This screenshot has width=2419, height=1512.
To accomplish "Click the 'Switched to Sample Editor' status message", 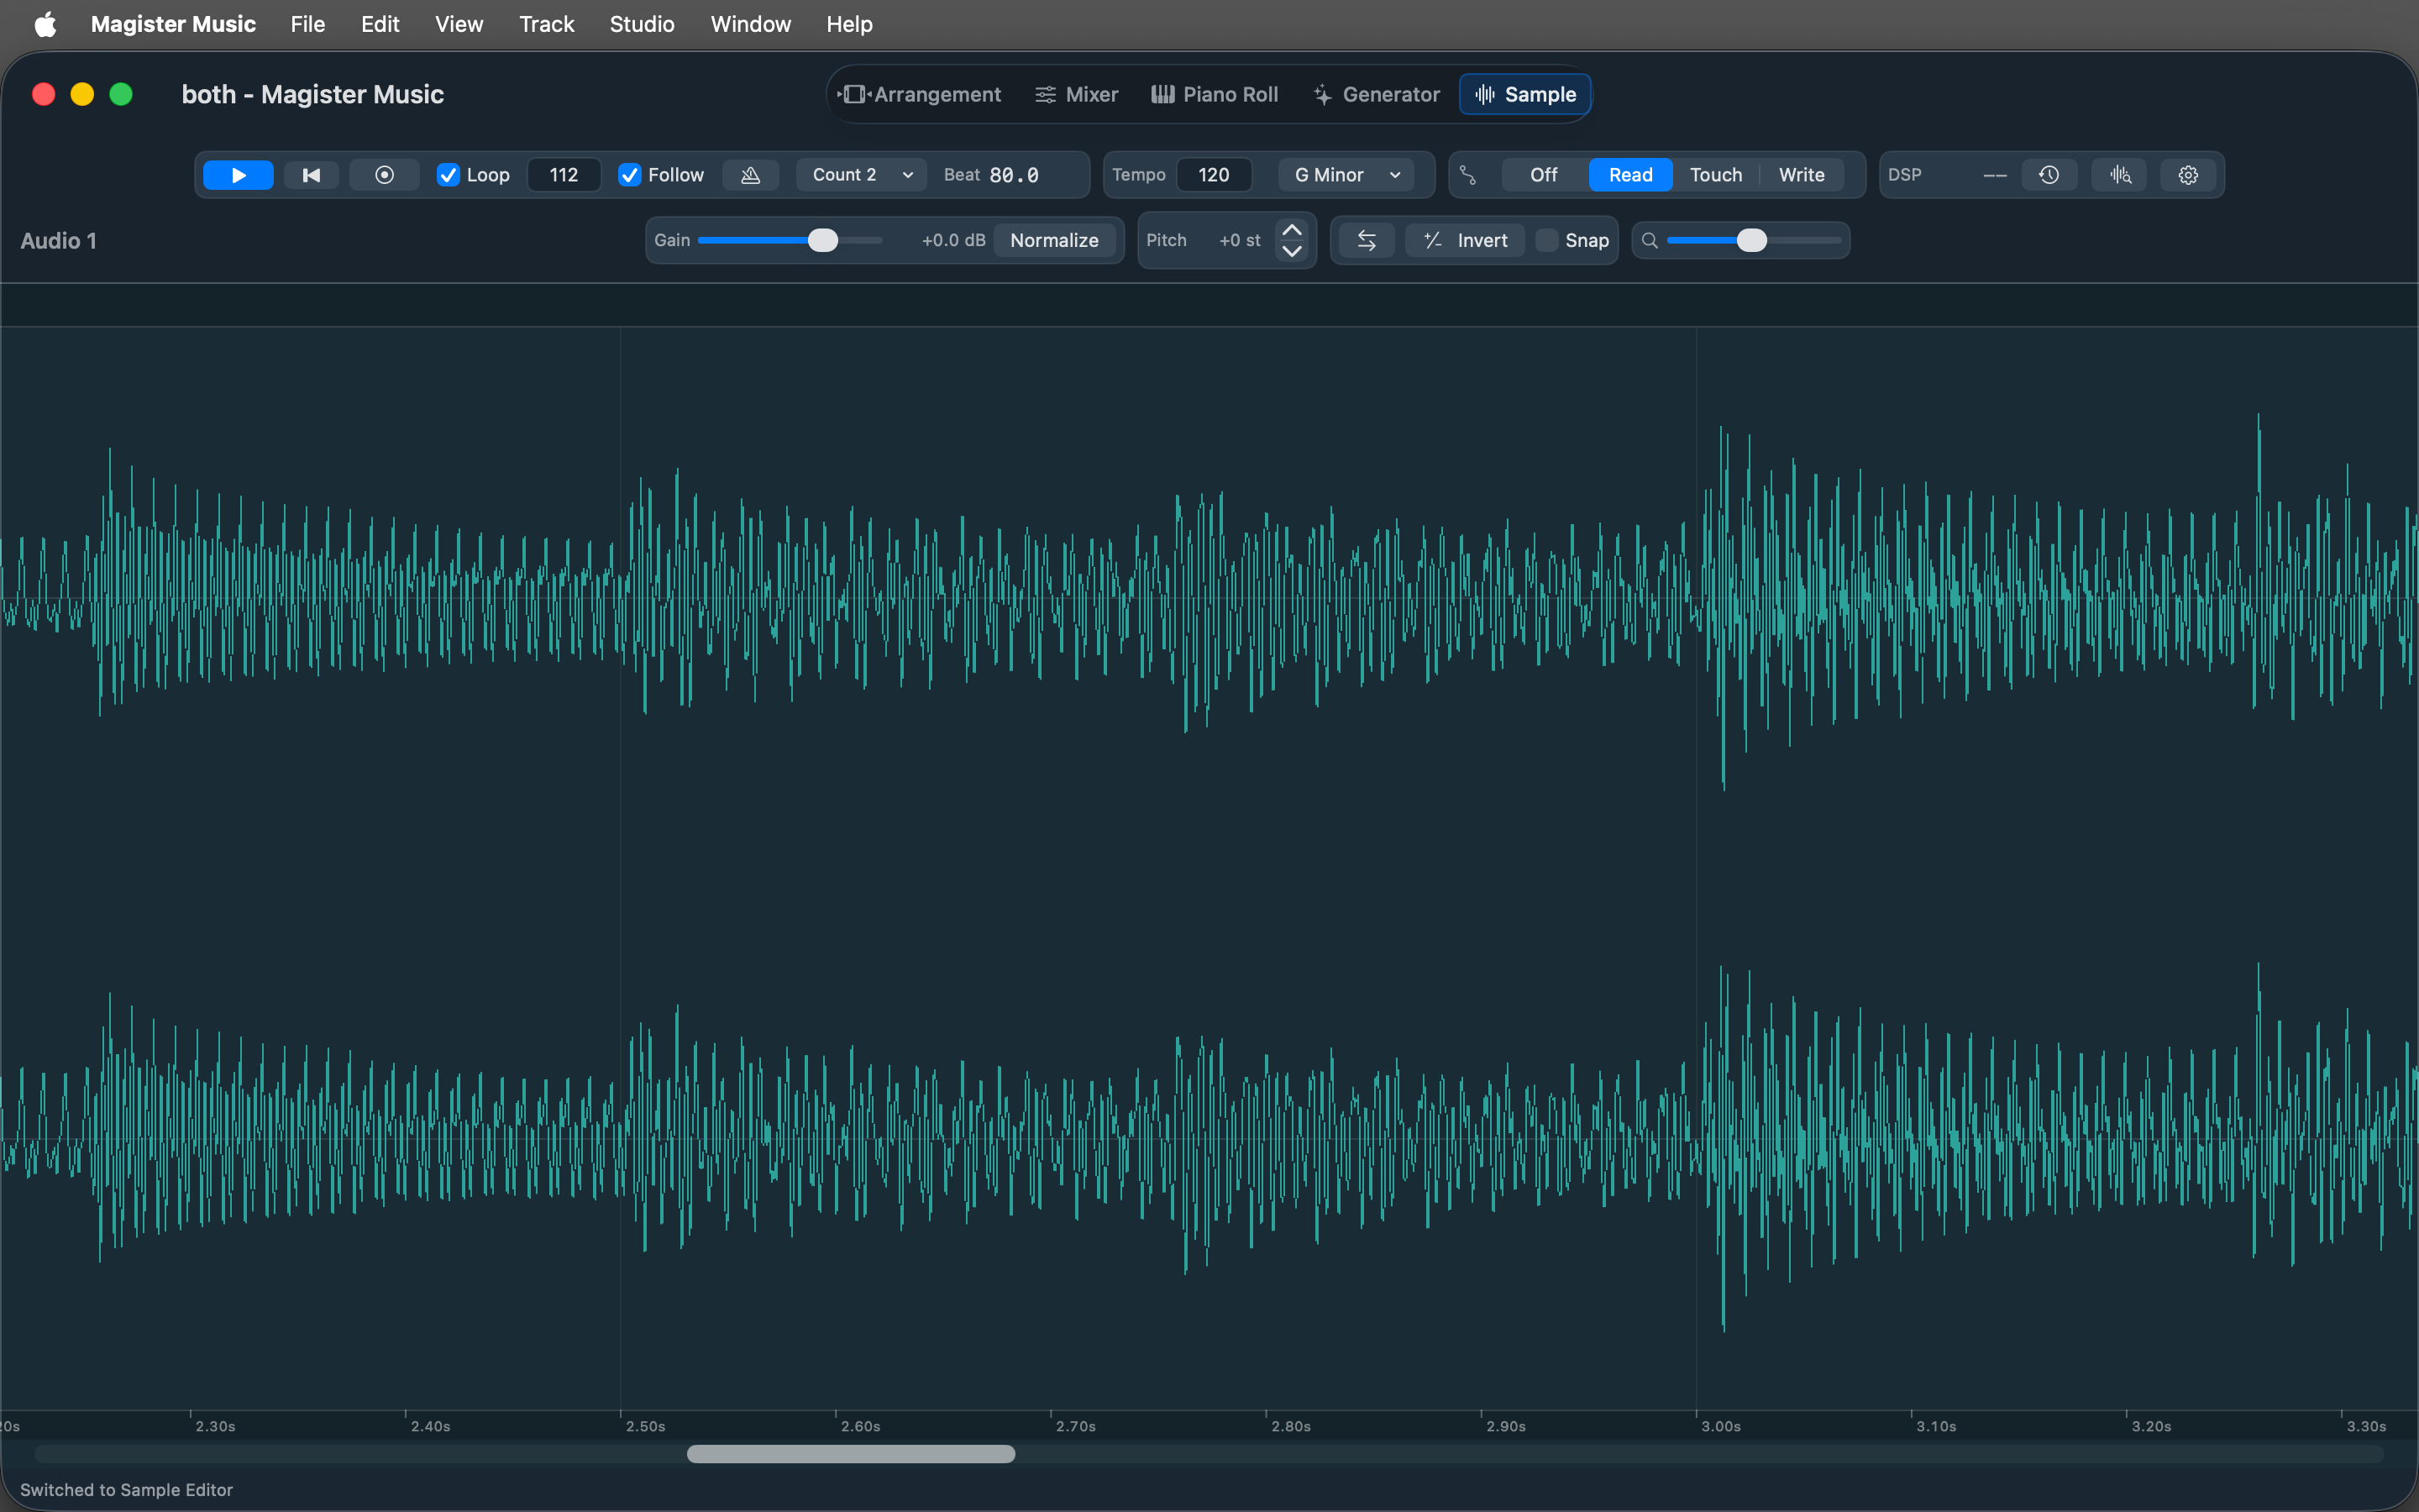I will pos(126,1490).
